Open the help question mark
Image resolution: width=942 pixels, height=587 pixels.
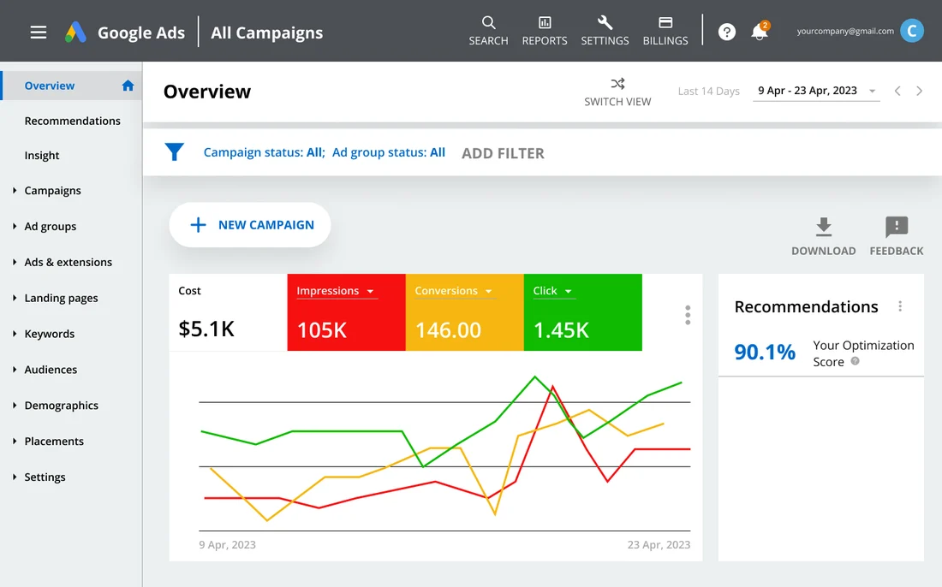(x=727, y=32)
